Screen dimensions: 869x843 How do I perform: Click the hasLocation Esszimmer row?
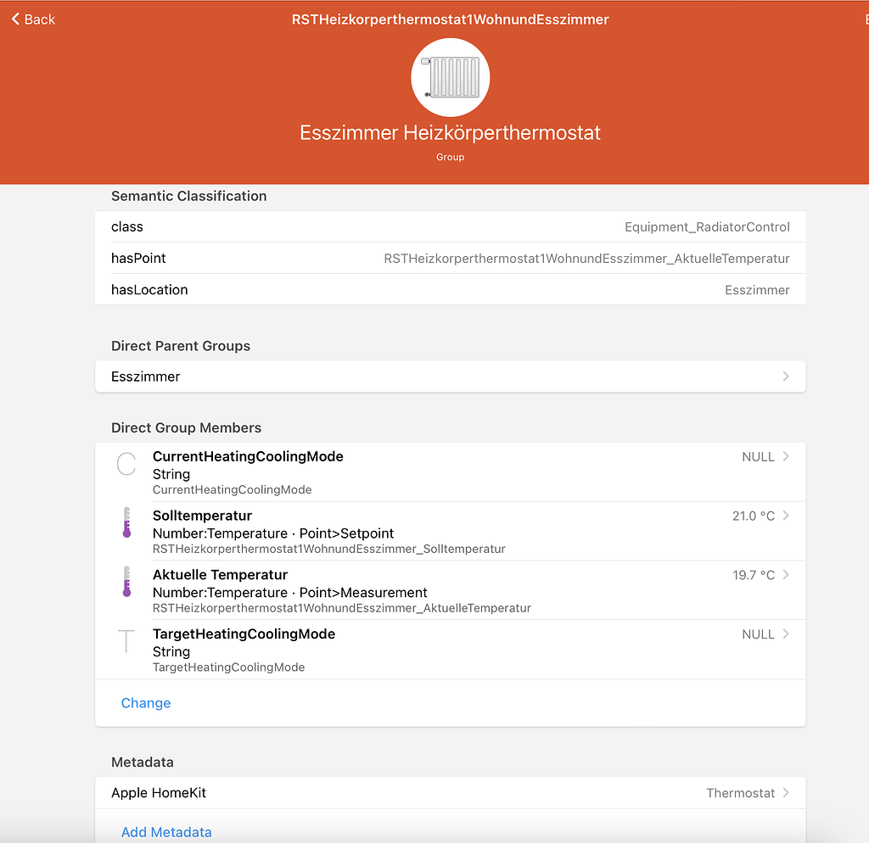pos(450,289)
